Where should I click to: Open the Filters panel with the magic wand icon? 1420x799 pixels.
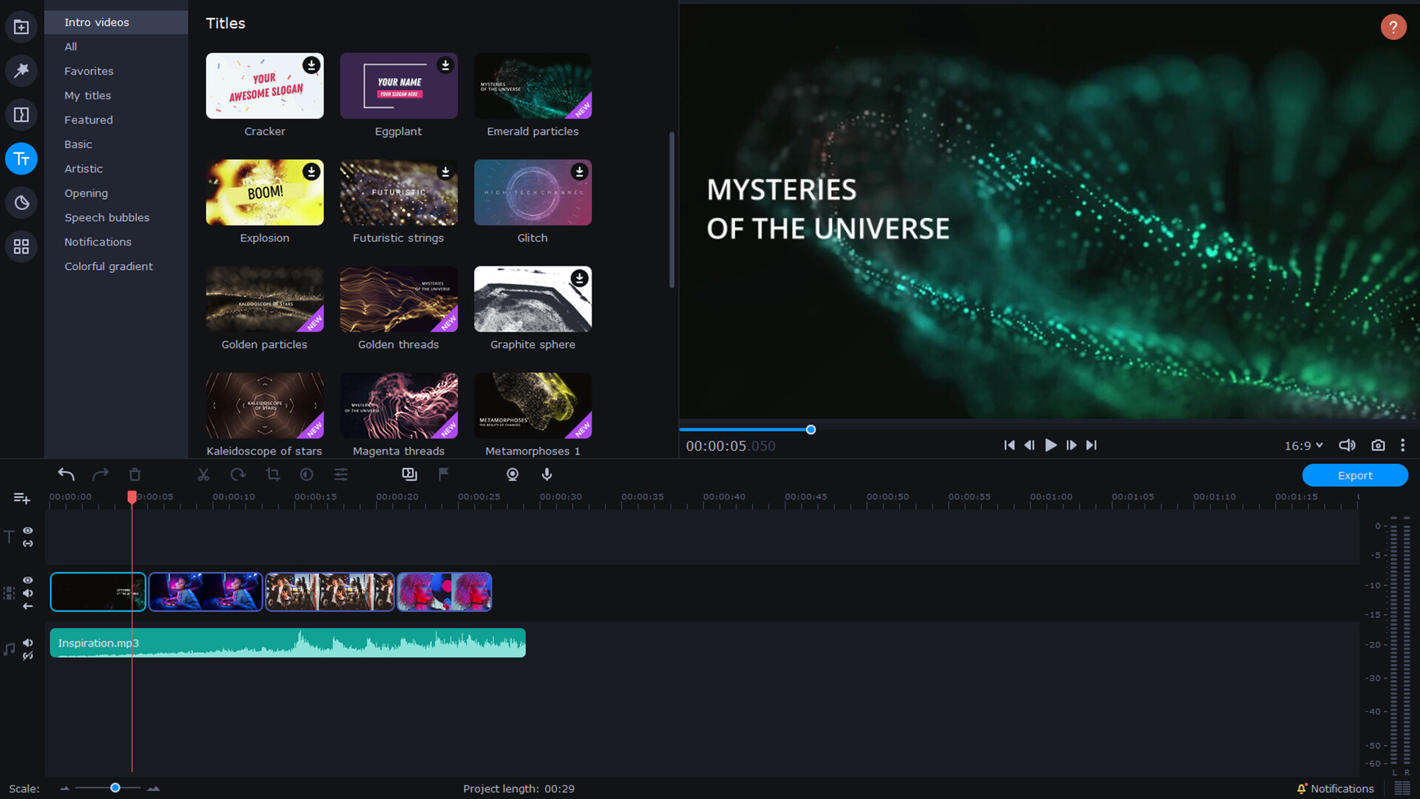pyautogui.click(x=21, y=70)
